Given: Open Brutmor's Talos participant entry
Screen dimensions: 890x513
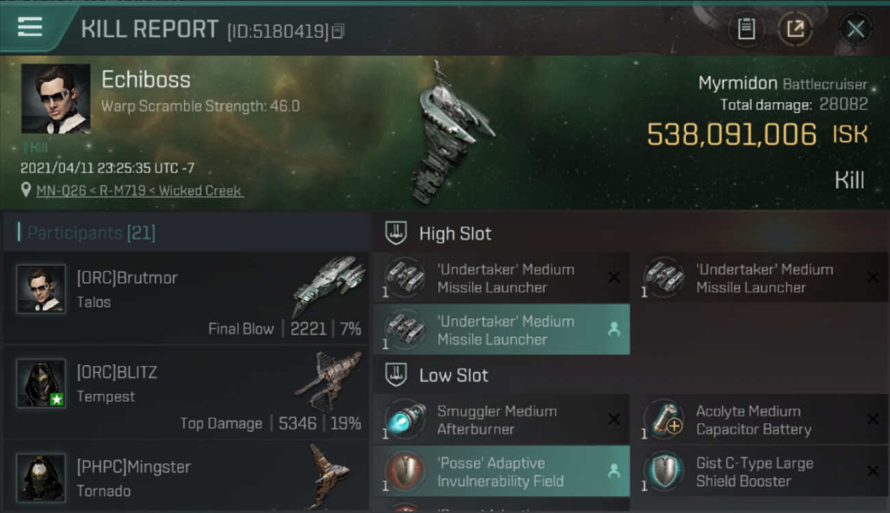Looking at the screenshot, I should [x=186, y=298].
